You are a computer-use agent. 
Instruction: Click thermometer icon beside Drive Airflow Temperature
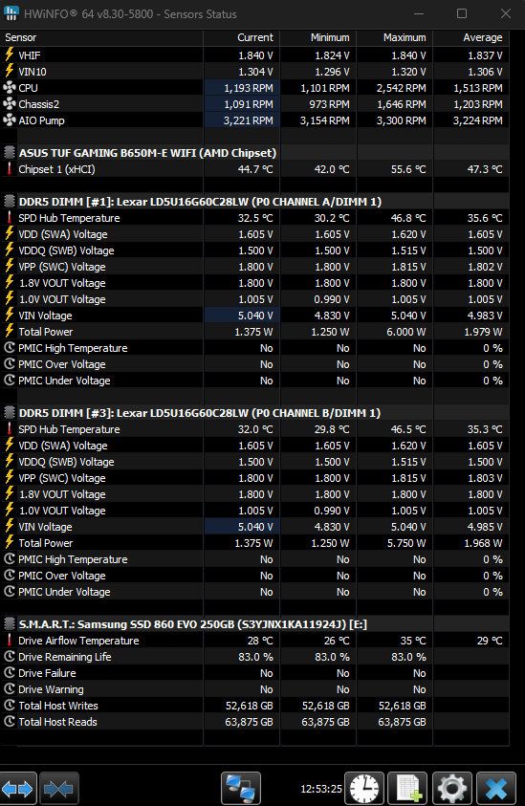click(10, 640)
